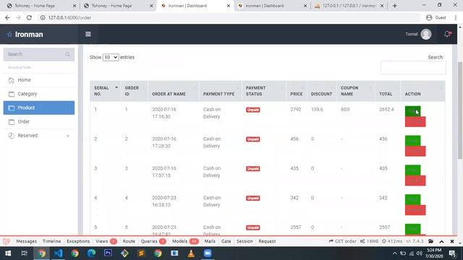Click the debugbar logo icon at bottom left
The width and height of the screenshot is (463, 260).
click(7, 241)
